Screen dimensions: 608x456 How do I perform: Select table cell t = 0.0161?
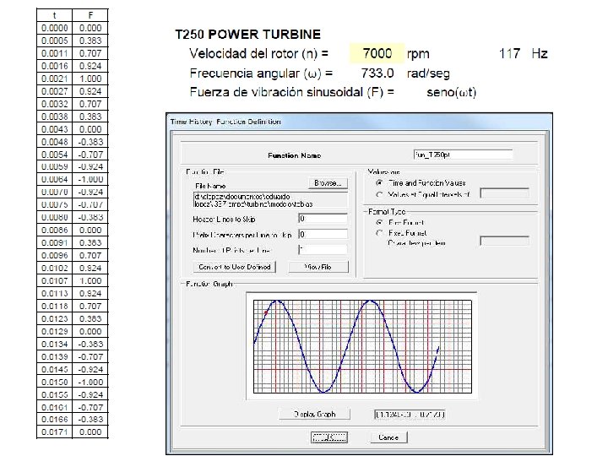click(x=54, y=407)
